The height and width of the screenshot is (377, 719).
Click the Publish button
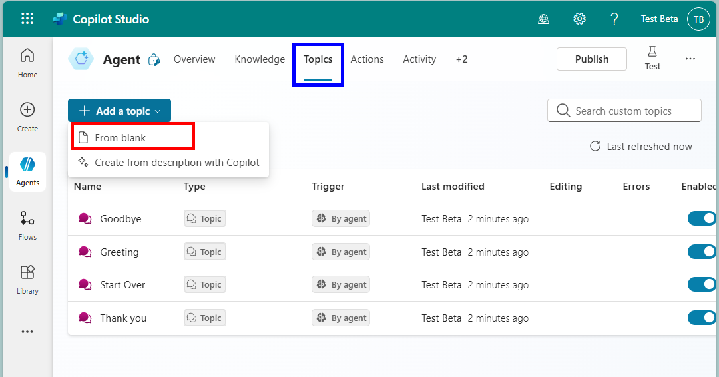592,59
